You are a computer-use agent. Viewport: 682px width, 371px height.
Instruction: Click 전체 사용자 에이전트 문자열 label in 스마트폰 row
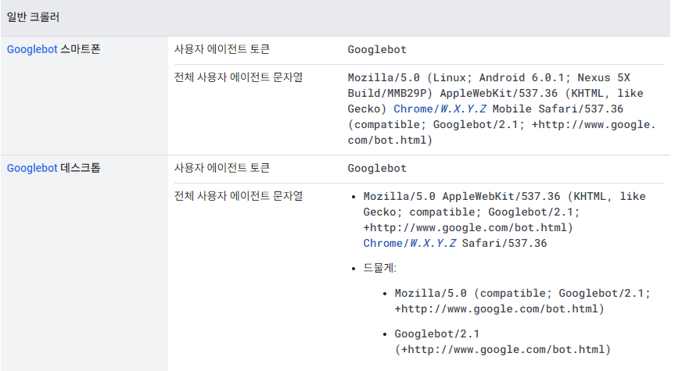[239, 77]
